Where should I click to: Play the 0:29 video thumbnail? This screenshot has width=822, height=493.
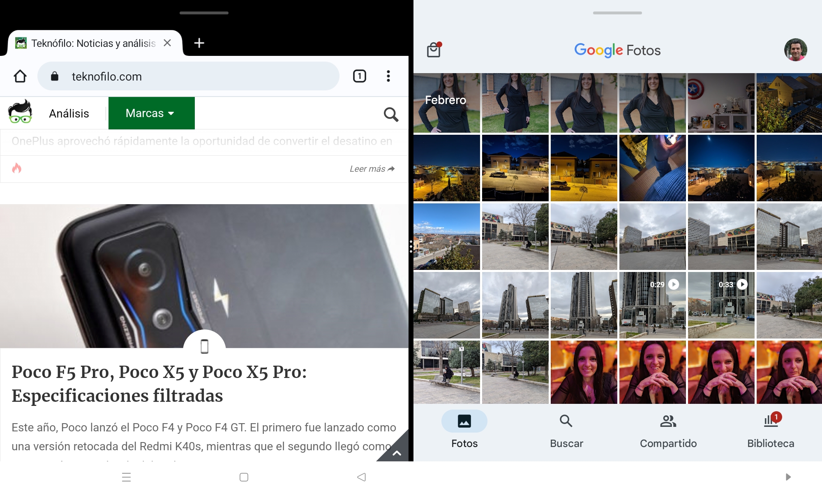[653, 305]
